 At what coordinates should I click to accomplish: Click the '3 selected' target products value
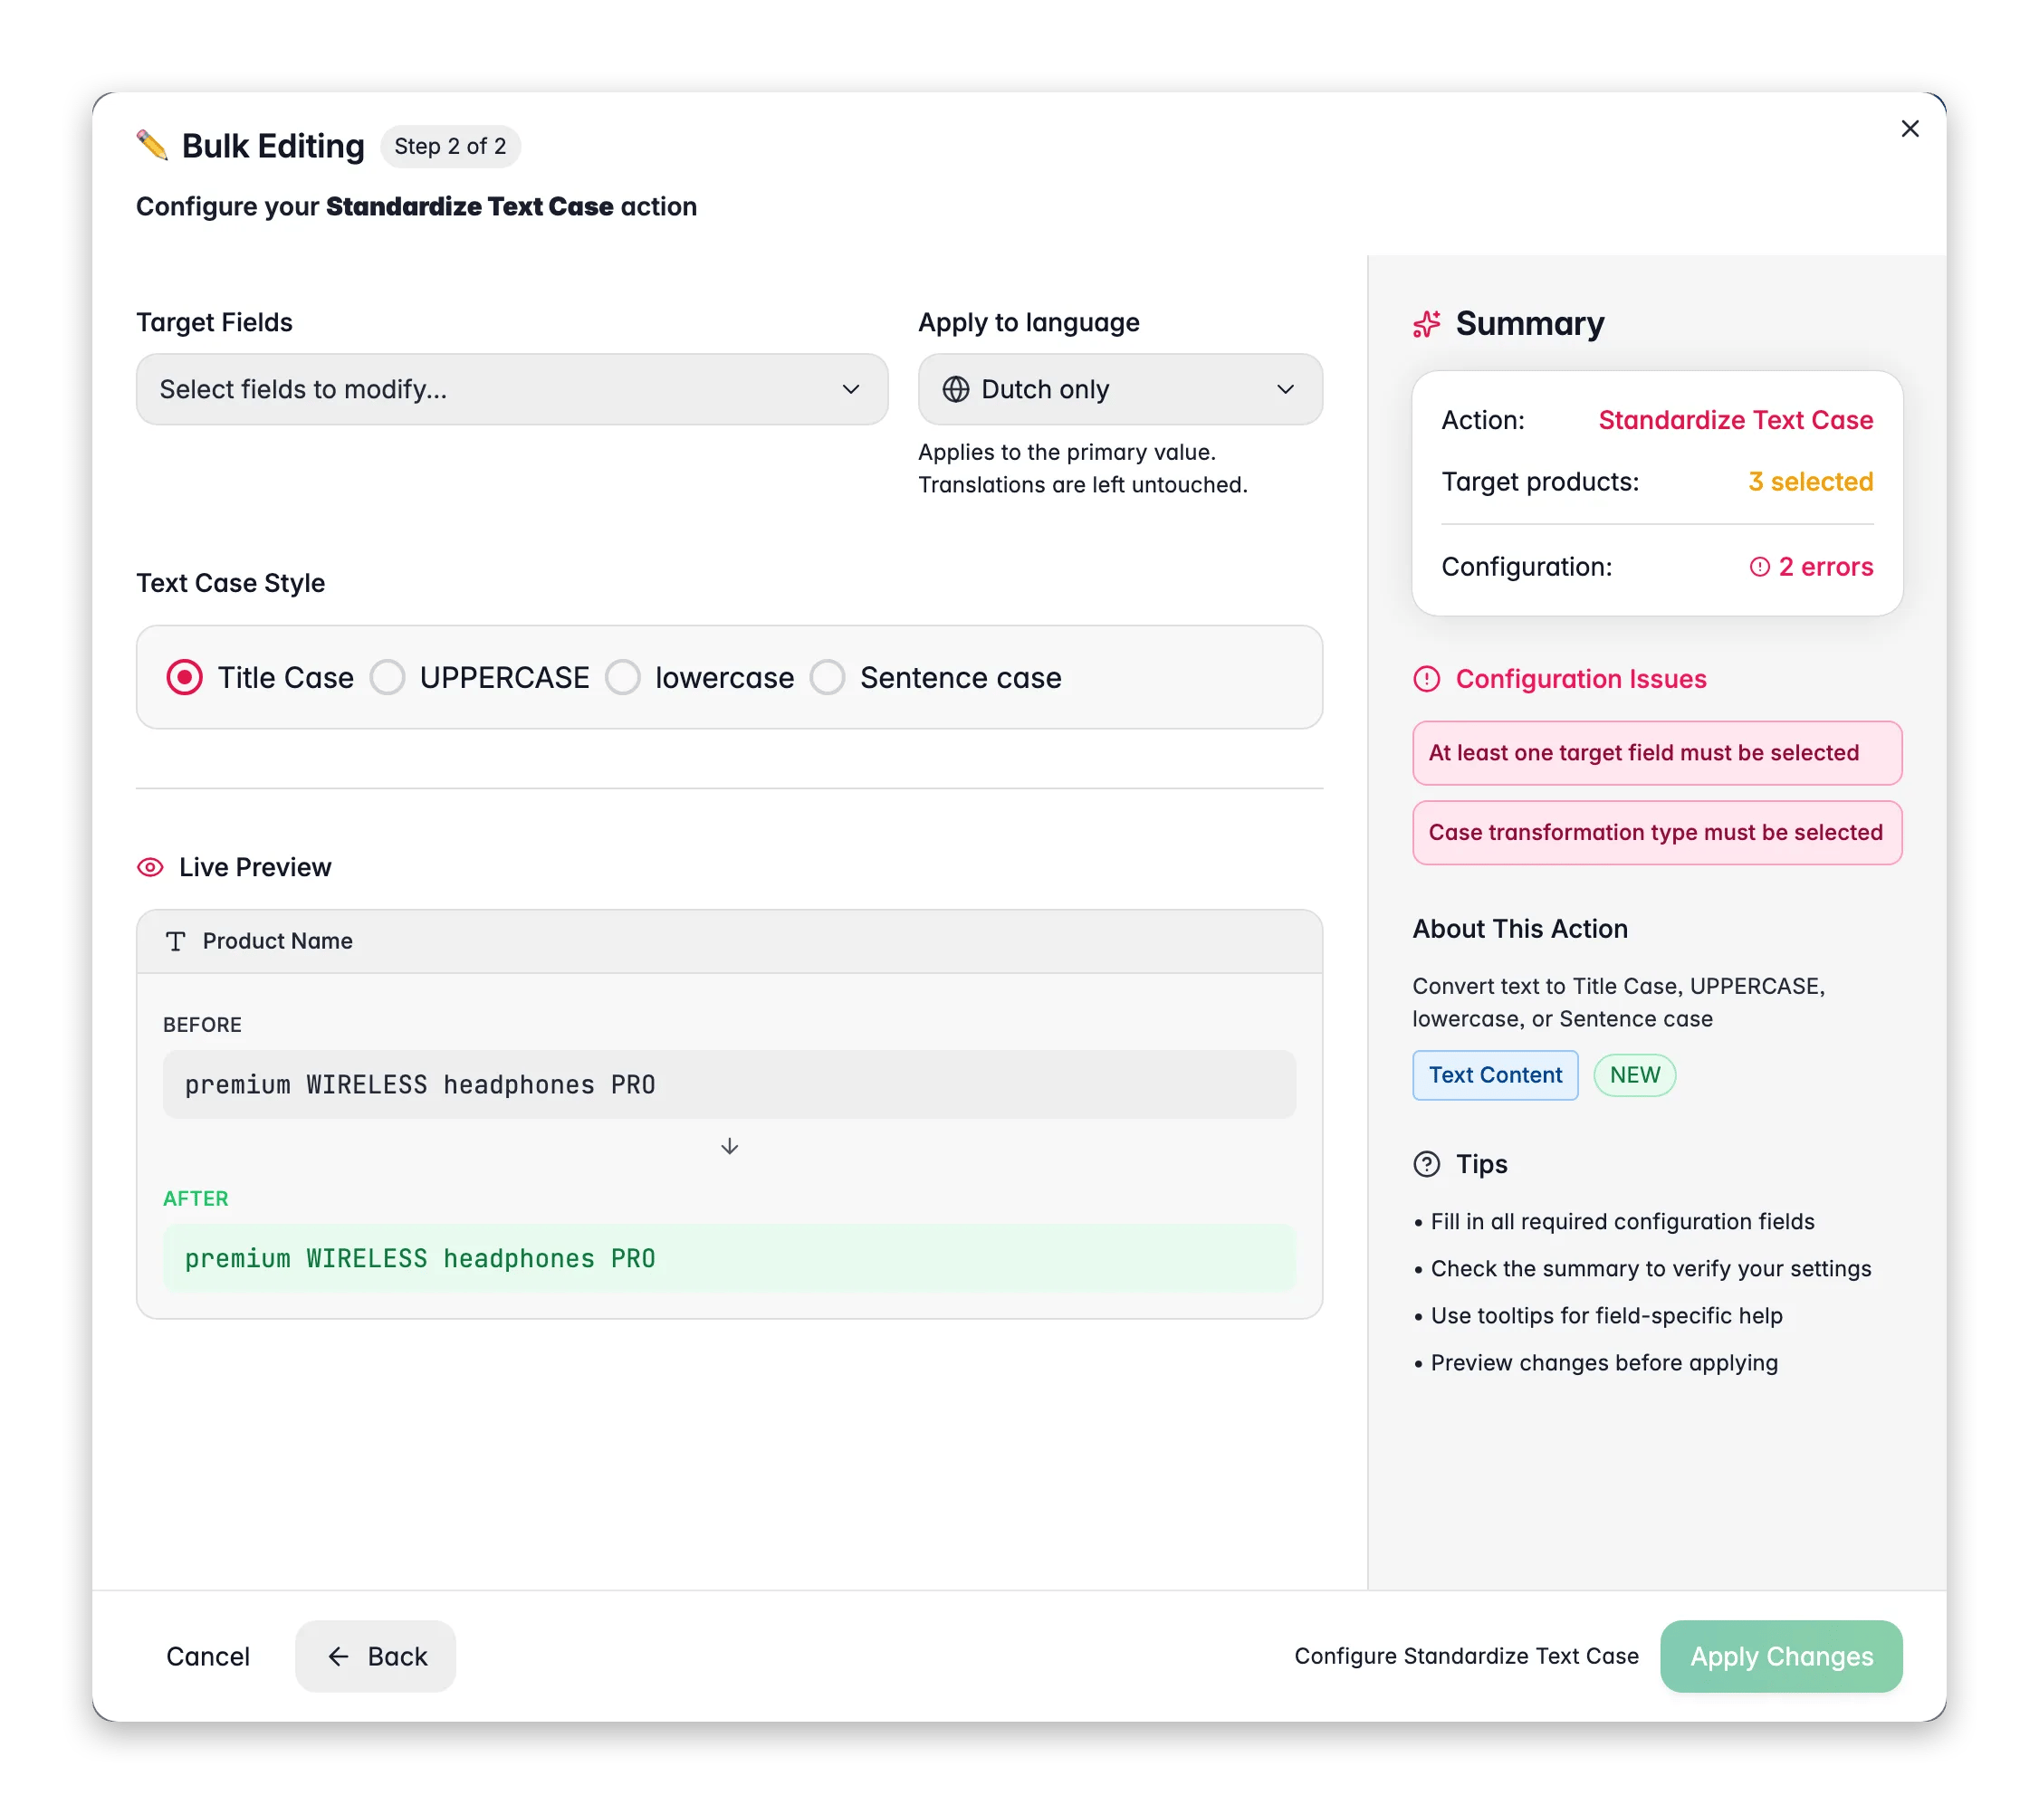(x=1811, y=482)
